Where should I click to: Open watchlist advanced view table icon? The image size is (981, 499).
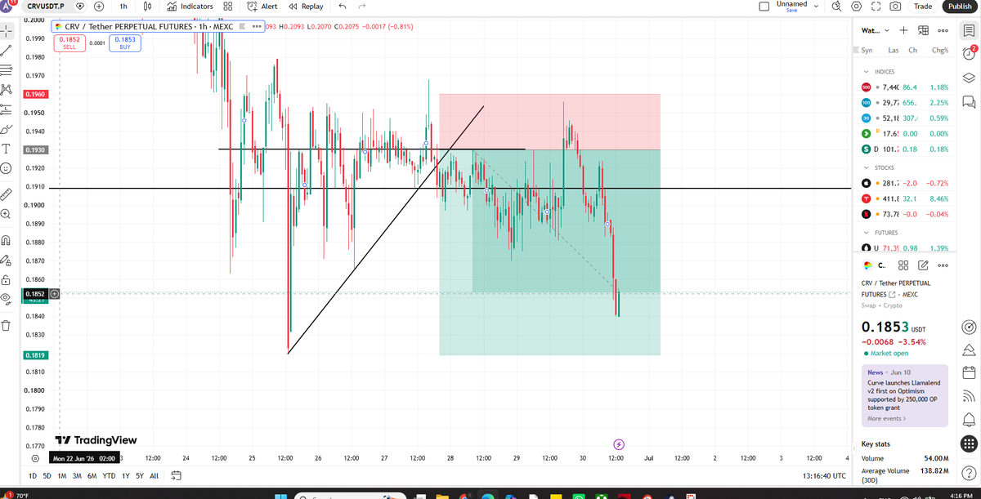click(923, 30)
